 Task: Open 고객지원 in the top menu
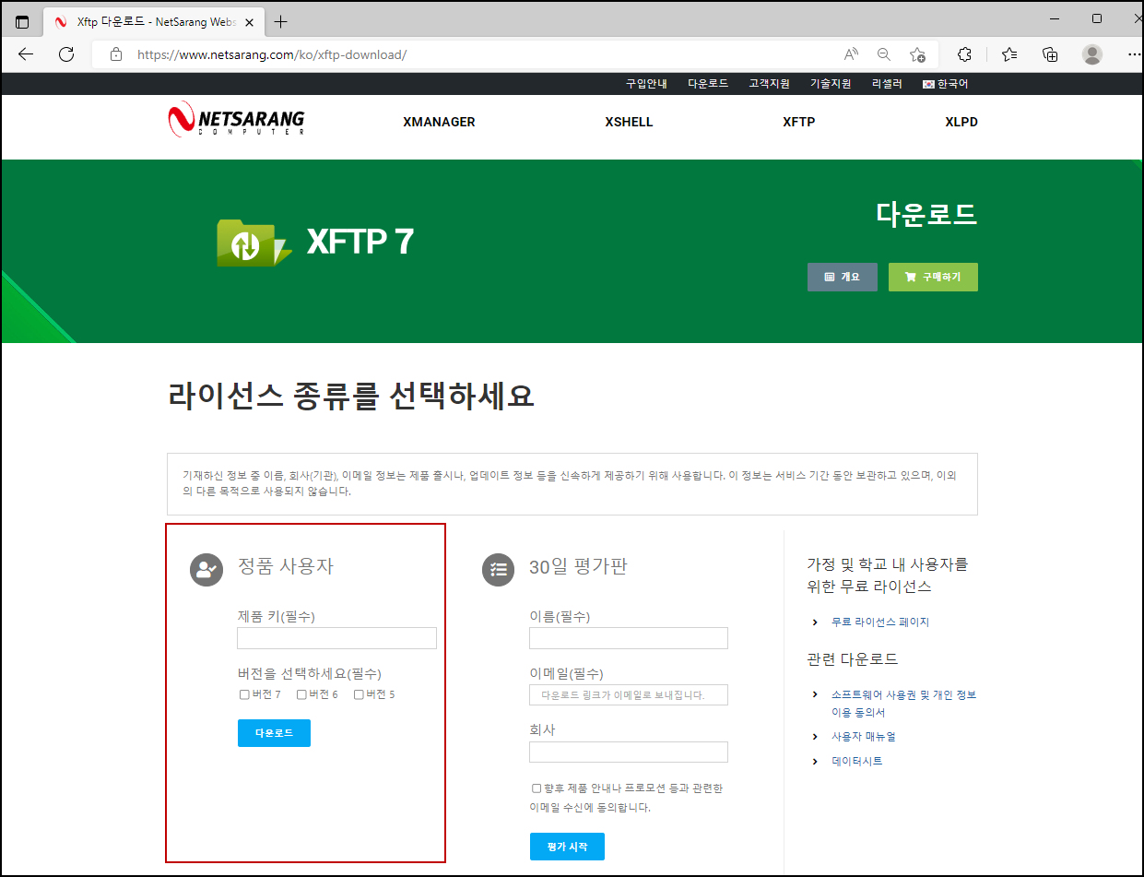[x=769, y=84]
